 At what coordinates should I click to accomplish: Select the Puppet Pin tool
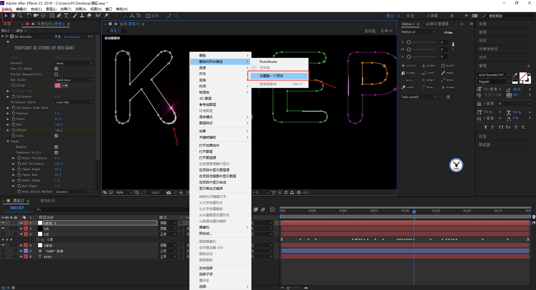pos(107,16)
